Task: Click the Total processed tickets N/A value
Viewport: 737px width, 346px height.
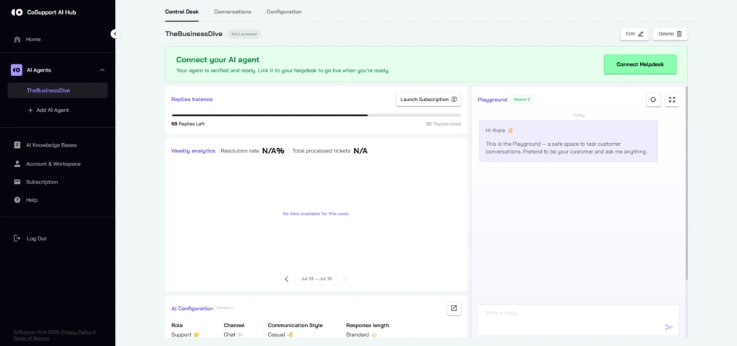Action: 361,151
